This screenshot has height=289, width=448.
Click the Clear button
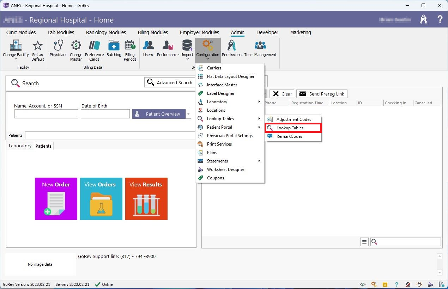282,94
